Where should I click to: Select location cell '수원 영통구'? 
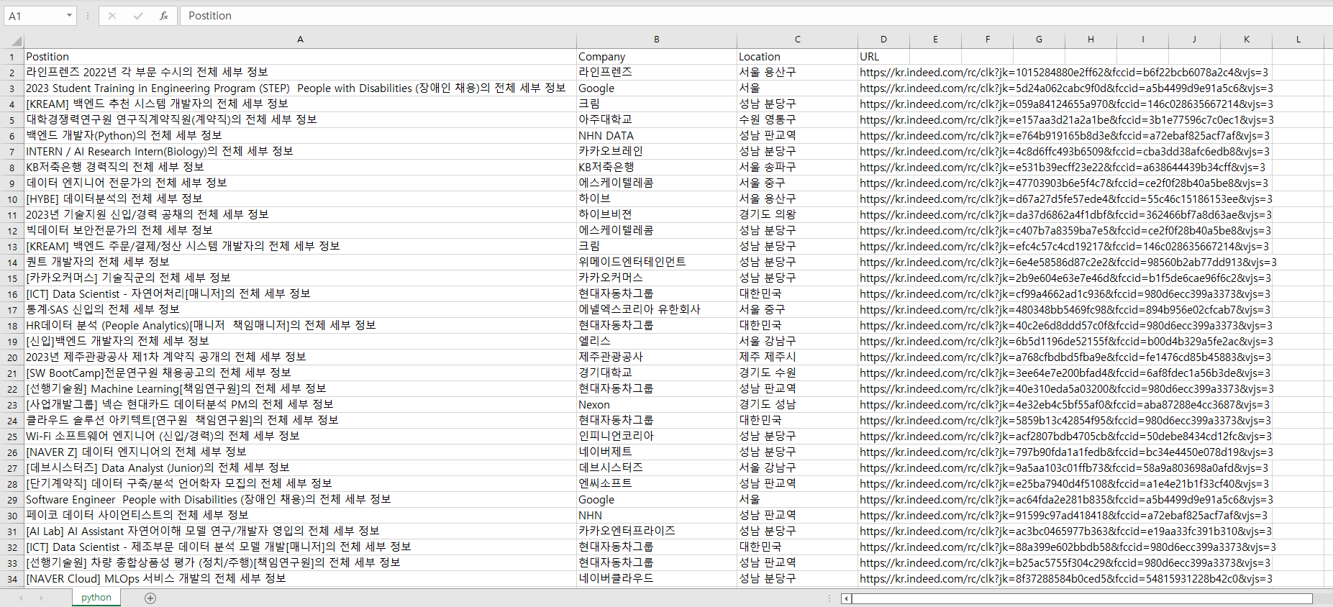tap(797, 119)
